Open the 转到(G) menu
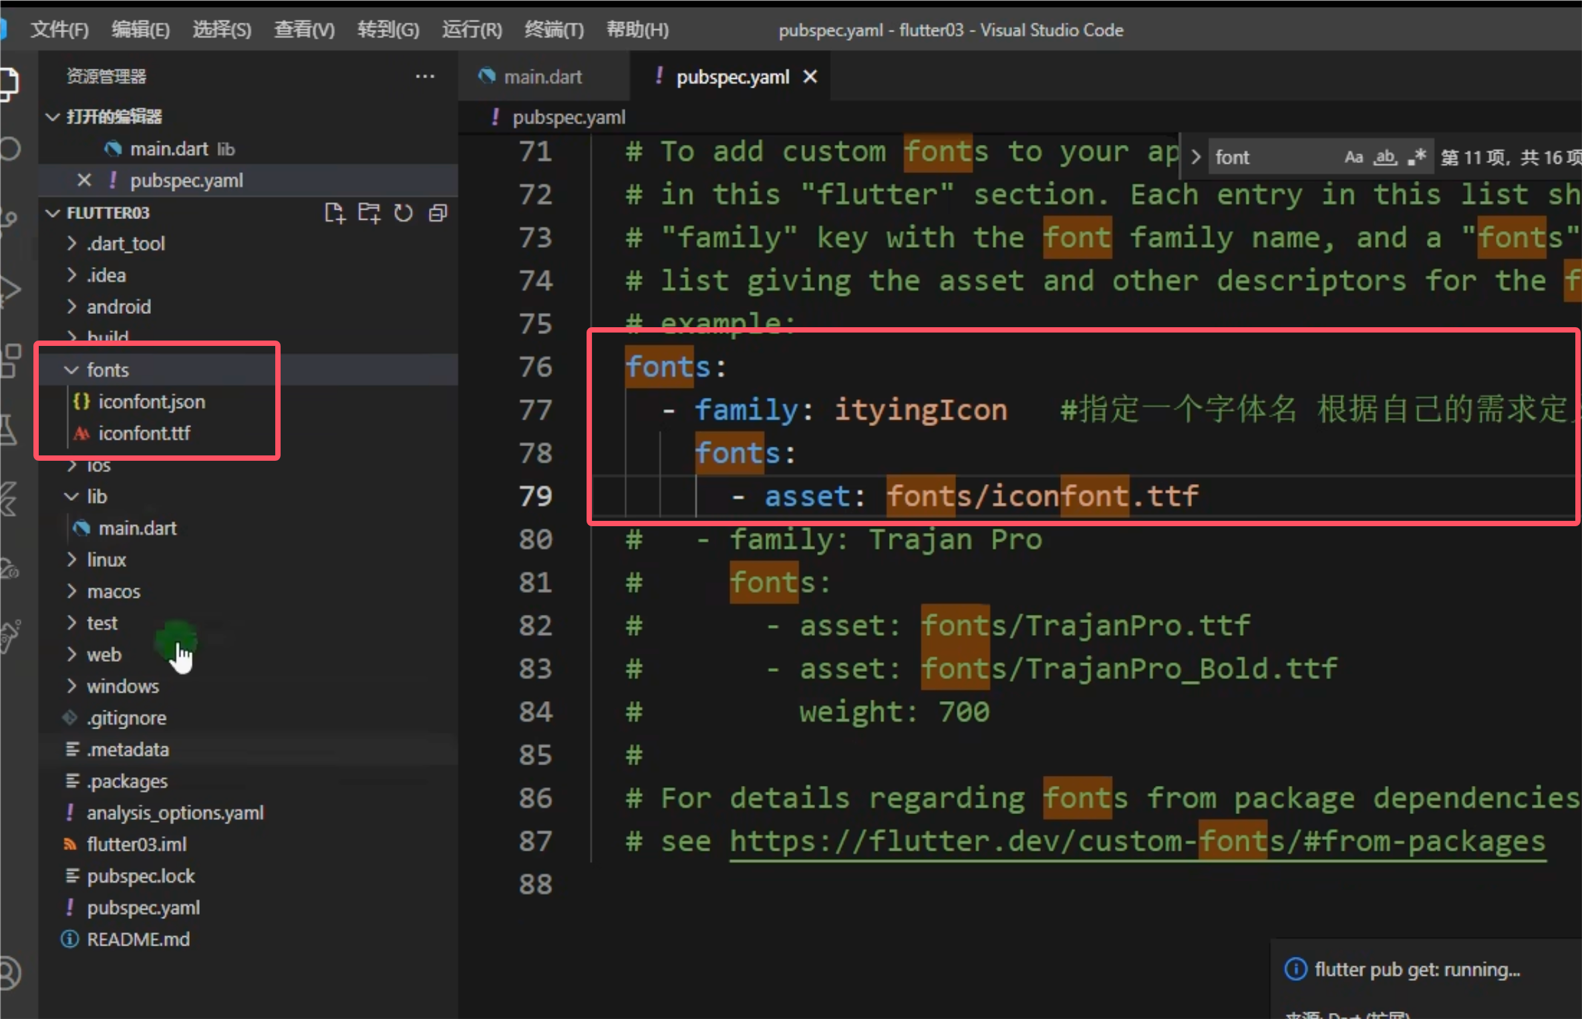The image size is (1582, 1019). pyautogui.click(x=388, y=30)
